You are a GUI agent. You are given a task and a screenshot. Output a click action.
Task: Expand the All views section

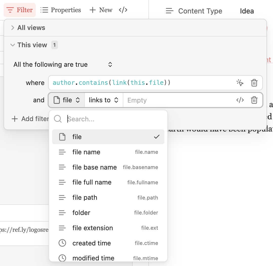[13, 28]
